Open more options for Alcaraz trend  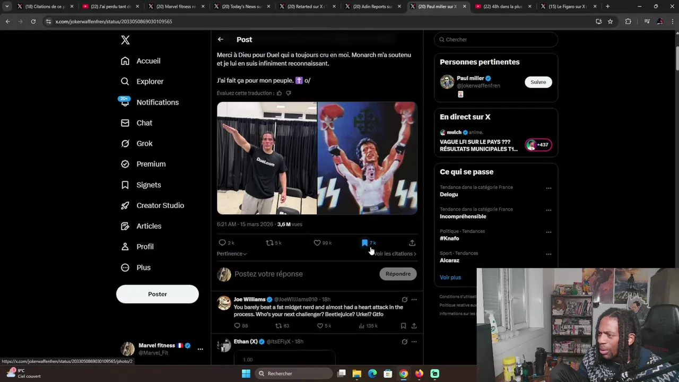pyautogui.click(x=549, y=254)
